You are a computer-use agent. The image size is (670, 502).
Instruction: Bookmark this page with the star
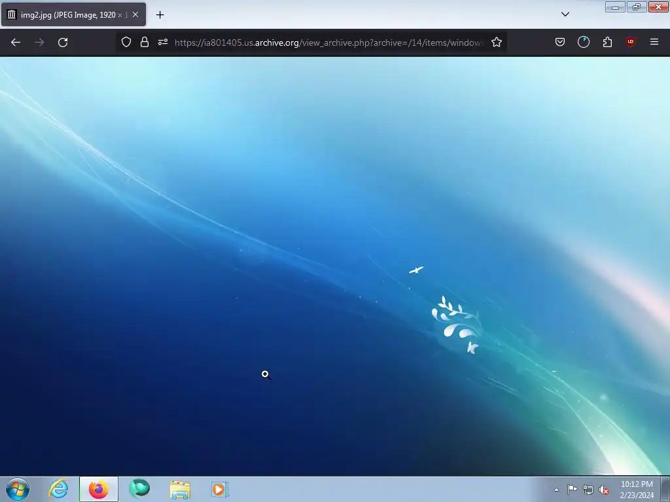pos(496,42)
